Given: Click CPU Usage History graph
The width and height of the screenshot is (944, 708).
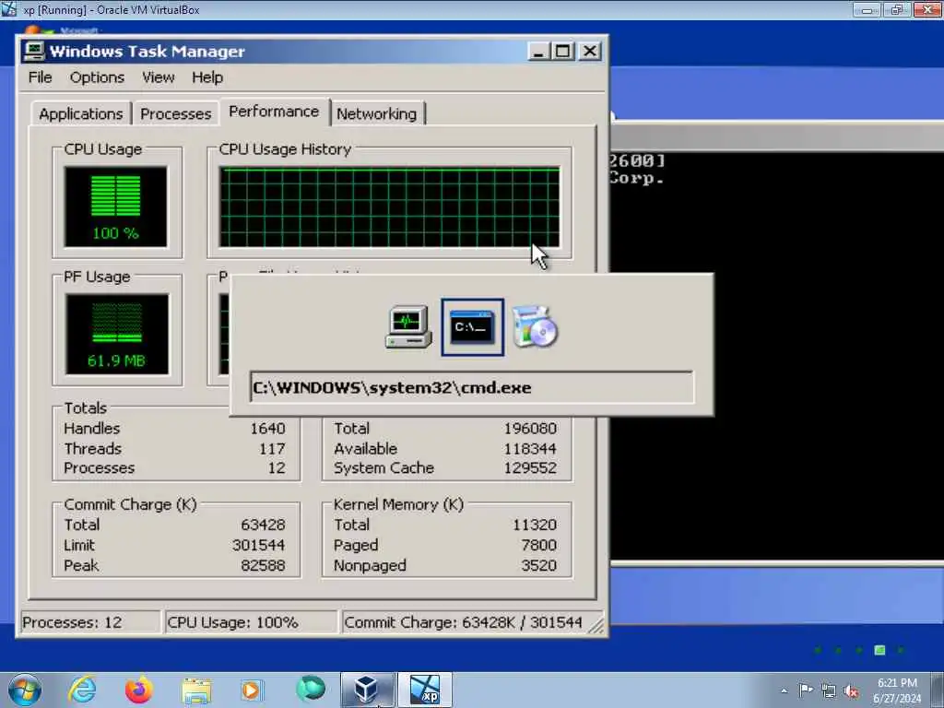Looking at the screenshot, I should (389, 207).
